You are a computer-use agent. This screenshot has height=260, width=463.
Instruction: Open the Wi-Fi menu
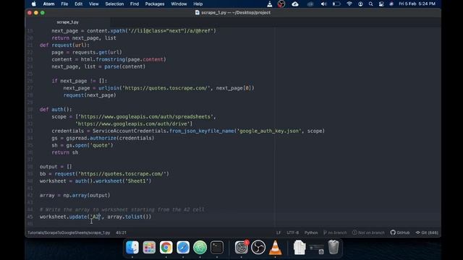tap(349, 4)
